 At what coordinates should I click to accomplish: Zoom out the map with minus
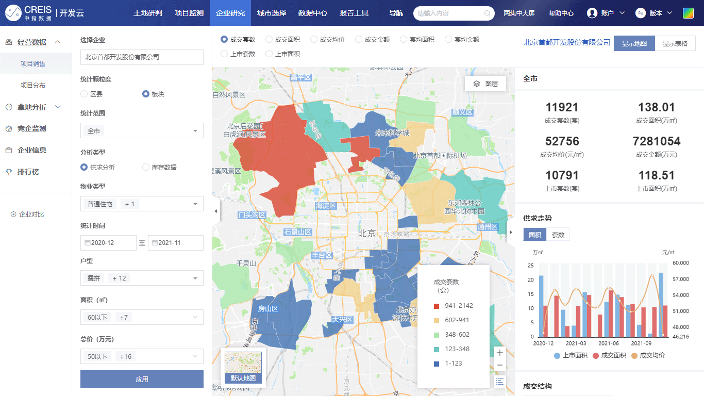(499, 366)
